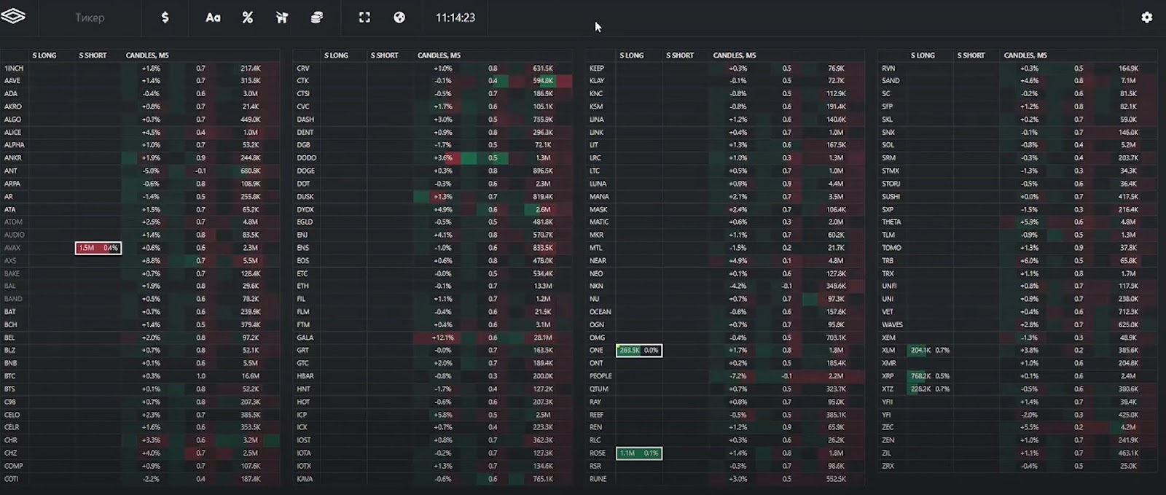Screen dimensions: 1166x495
Task: Select the BNB ticker
Action: pos(11,363)
